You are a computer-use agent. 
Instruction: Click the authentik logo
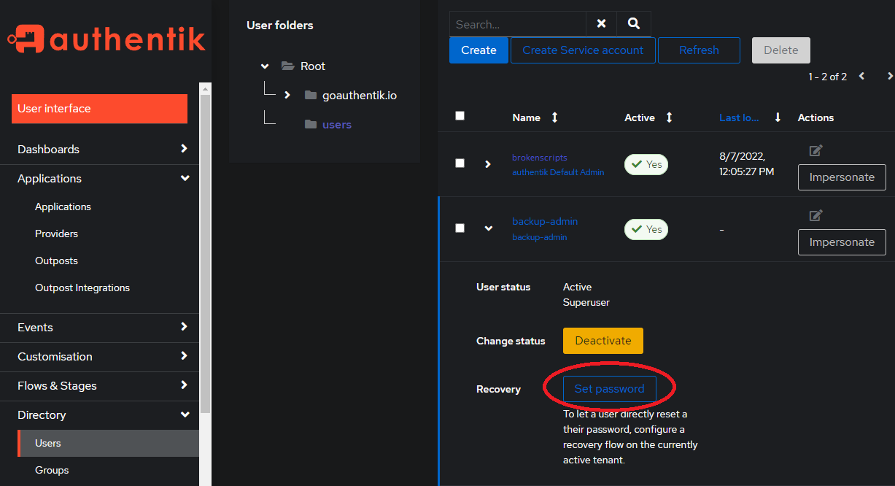click(x=106, y=39)
